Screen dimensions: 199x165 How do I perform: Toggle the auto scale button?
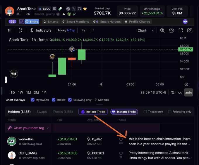[x=188, y=92]
